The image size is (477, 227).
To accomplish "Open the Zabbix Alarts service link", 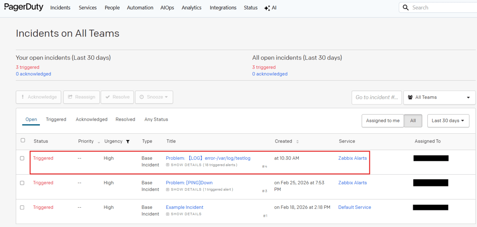I will point(352,158).
